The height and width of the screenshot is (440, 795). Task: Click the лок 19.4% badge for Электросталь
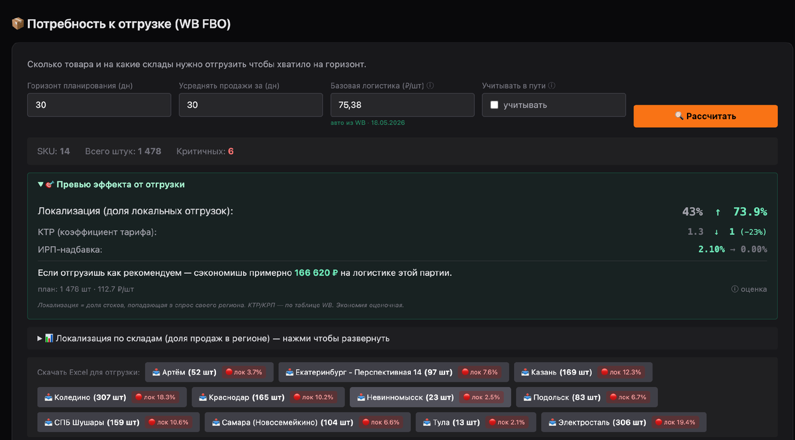(675, 422)
